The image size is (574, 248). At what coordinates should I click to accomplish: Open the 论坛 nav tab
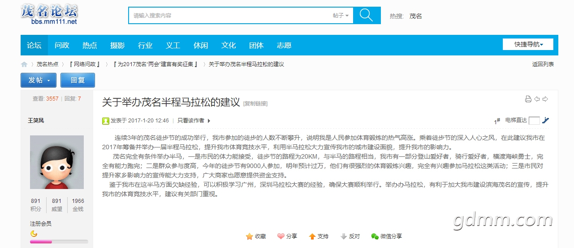click(34, 45)
